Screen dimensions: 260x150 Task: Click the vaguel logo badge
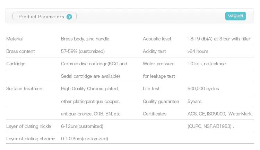tap(235, 16)
